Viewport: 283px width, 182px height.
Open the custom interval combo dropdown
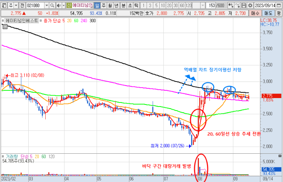pos(203,6)
